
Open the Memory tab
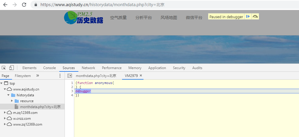(x=135, y=68)
